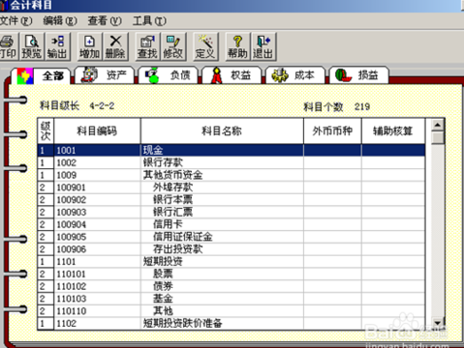This screenshot has height=348, width=464.
Task: Click account code 100901
Action: pos(72,188)
